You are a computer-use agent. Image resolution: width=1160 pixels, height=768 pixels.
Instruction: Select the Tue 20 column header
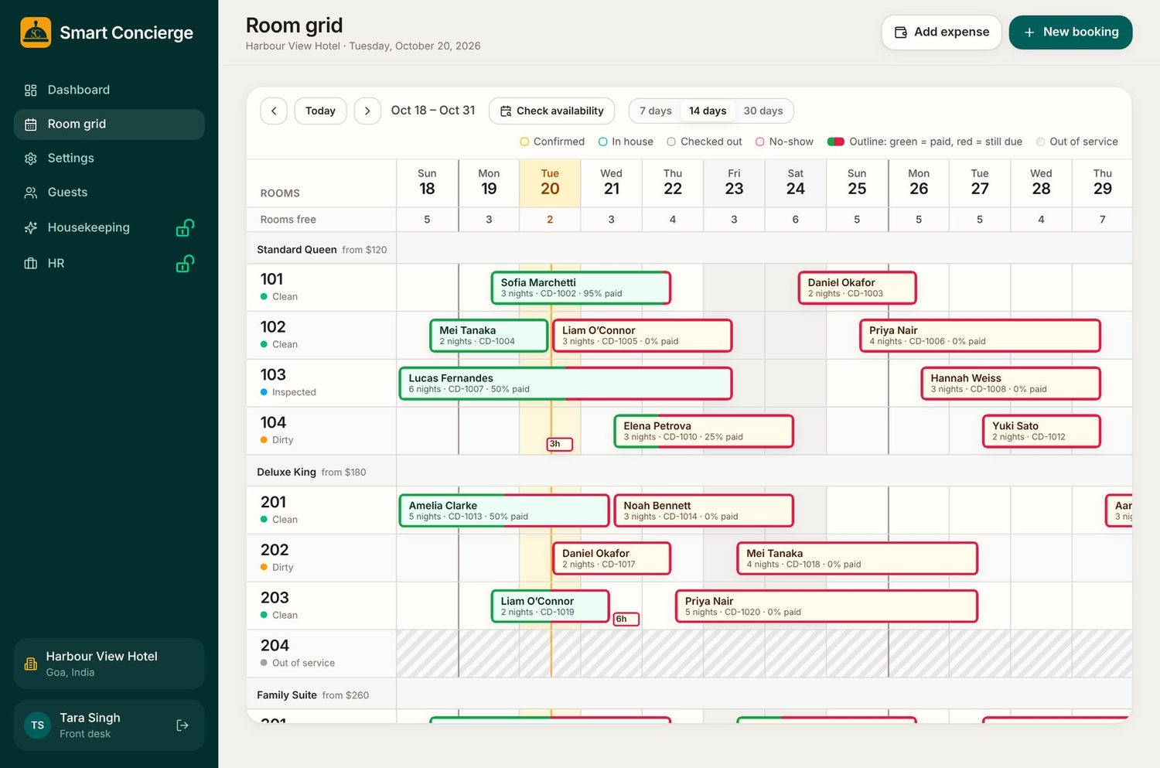[550, 183]
